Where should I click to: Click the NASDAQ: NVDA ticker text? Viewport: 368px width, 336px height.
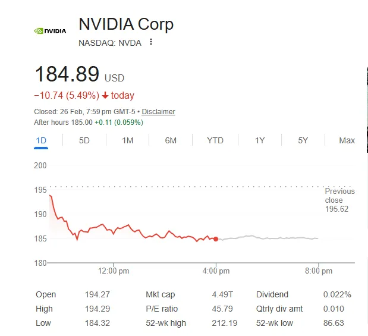[x=110, y=43]
